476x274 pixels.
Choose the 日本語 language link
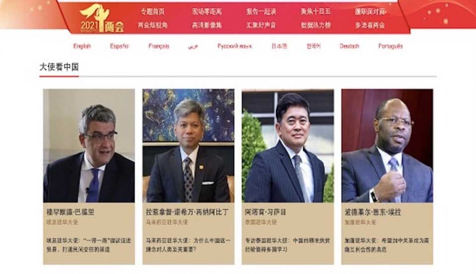pyautogui.click(x=279, y=46)
